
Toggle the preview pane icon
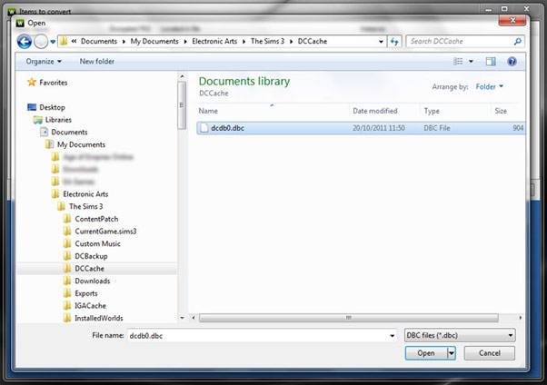pyautogui.click(x=491, y=62)
